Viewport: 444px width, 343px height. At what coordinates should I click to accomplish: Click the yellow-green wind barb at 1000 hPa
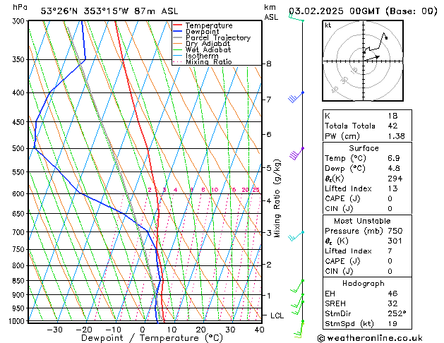coord(299,329)
